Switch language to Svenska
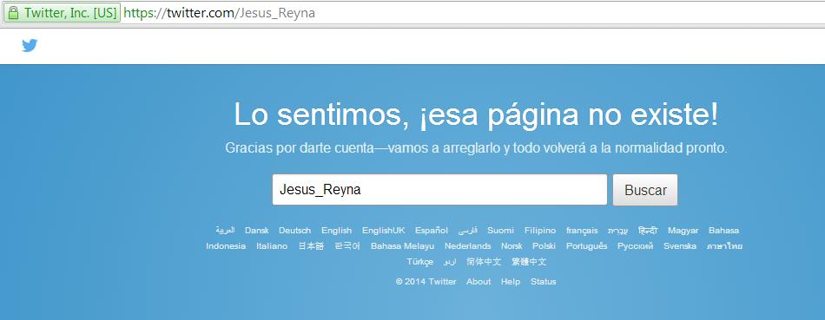 tap(680, 246)
